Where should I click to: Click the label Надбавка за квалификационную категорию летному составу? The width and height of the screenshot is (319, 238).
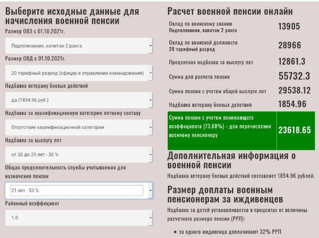(x=73, y=113)
